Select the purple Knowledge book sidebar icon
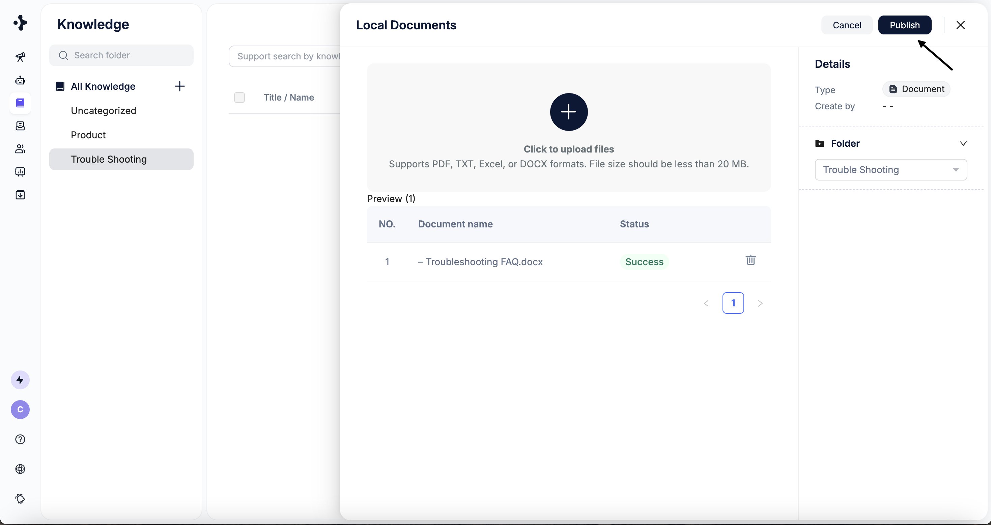This screenshot has width=991, height=525. 20,103
